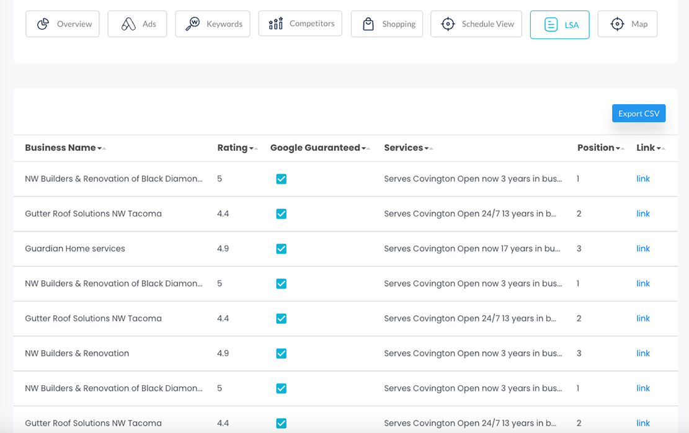Viewport: 689px width, 433px height.
Task: Toggle checkbox in second Gutter Roof Solutions row
Action: 281,319
